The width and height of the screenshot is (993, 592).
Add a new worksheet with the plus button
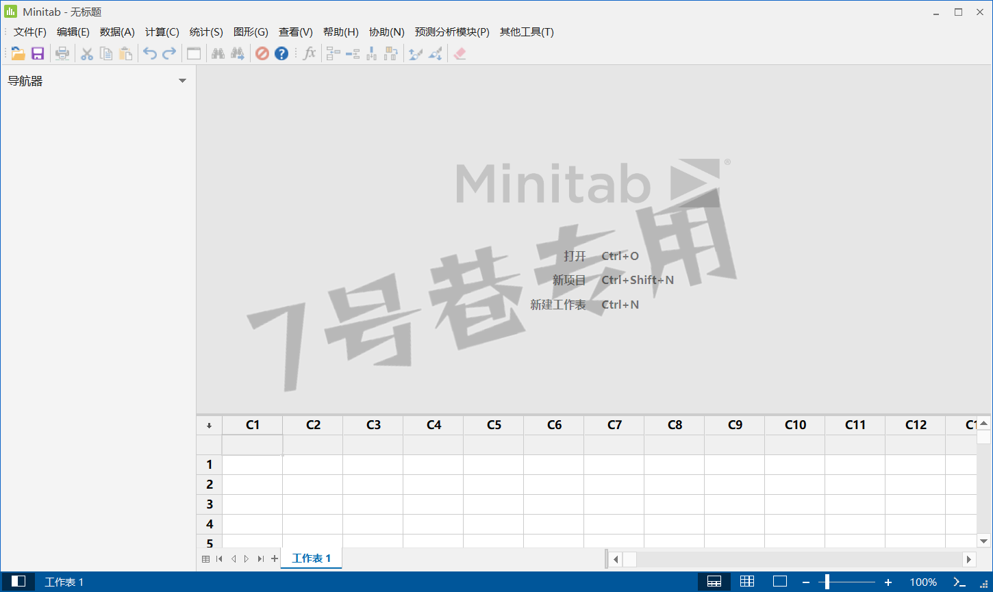point(275,558)
